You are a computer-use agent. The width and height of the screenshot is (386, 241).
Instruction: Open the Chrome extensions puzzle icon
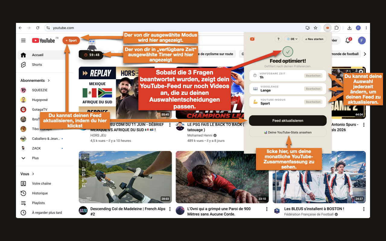[x=336, y=28]
